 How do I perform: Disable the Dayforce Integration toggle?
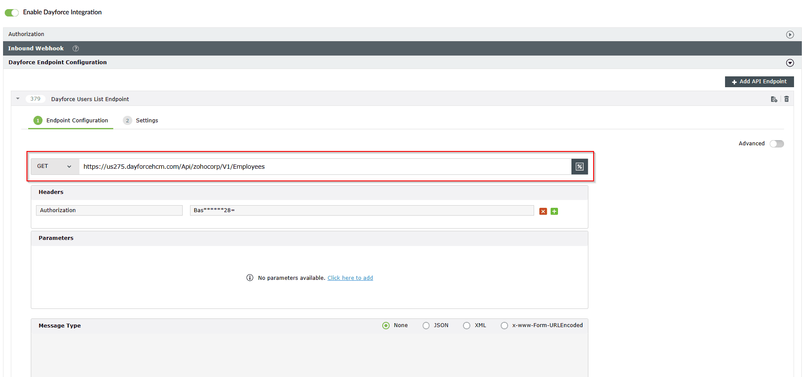tap(12, 13)
